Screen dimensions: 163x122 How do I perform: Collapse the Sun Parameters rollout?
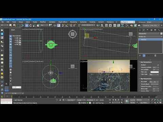click(146, 62)
